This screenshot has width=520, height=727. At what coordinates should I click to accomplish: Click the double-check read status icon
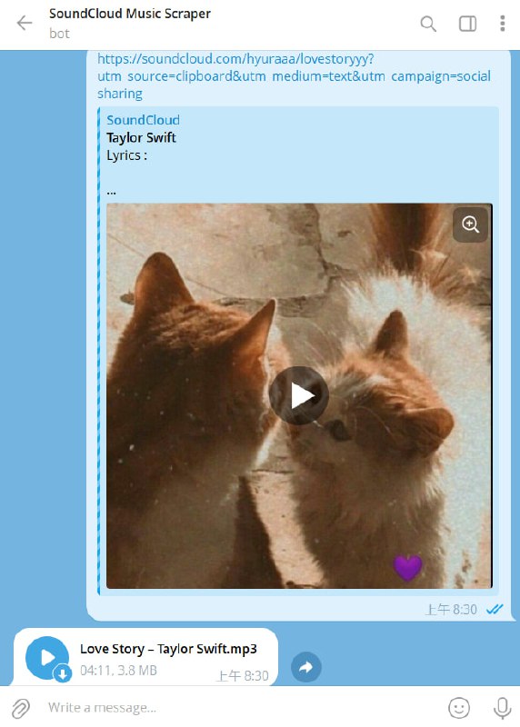pyautogui.click(x=495, y=609)
